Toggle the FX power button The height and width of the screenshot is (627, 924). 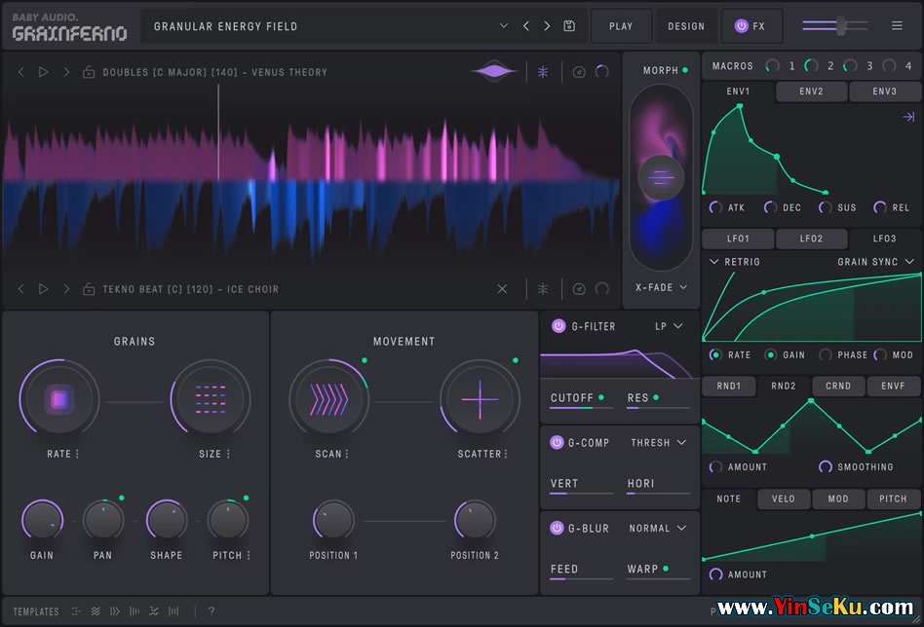pyautogui.click(x=742, y=26)
